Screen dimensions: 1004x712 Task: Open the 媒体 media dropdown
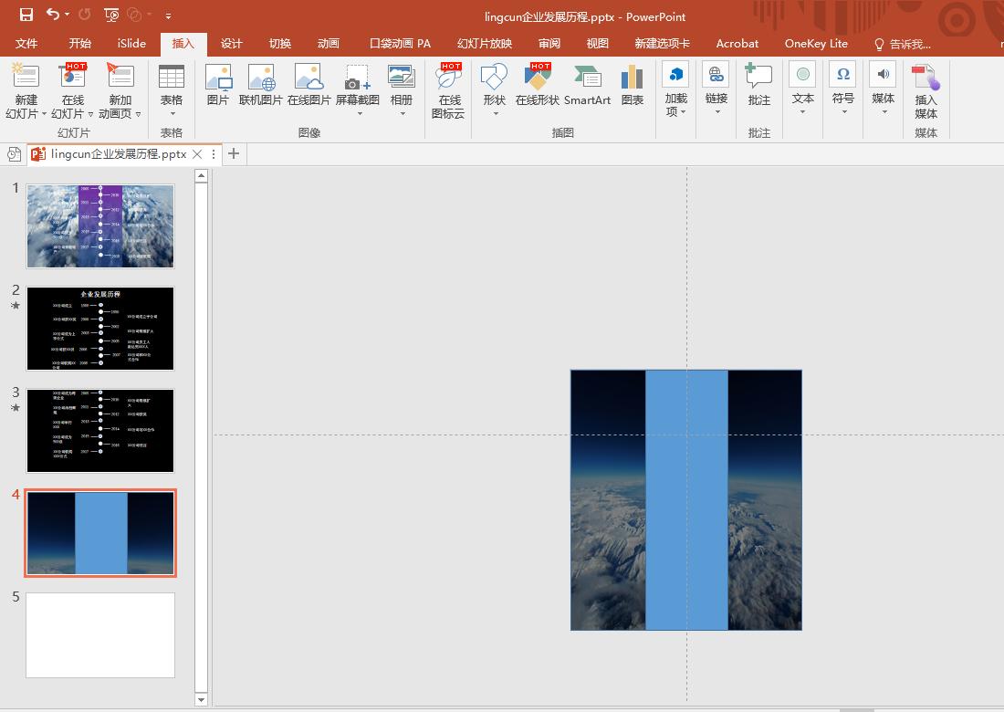pos(883,111)
